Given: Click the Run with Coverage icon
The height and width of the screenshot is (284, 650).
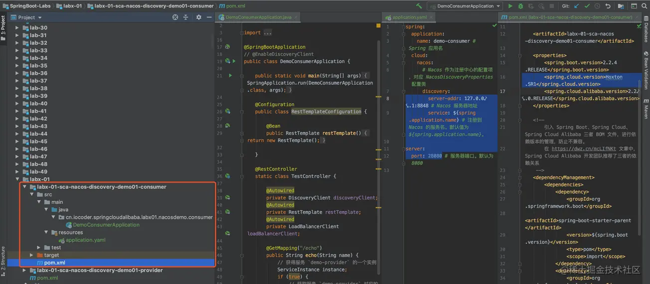Looking at the screenshot, I should click(x=531, y=6).
